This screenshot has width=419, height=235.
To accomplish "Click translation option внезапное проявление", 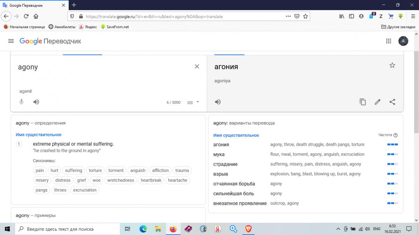I will [240, 203].
